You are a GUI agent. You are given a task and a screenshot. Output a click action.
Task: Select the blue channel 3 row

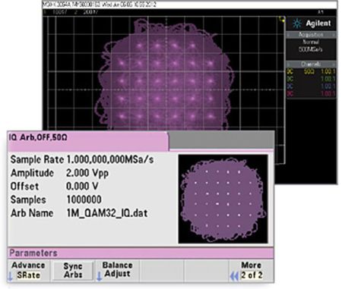coord(311,86)
